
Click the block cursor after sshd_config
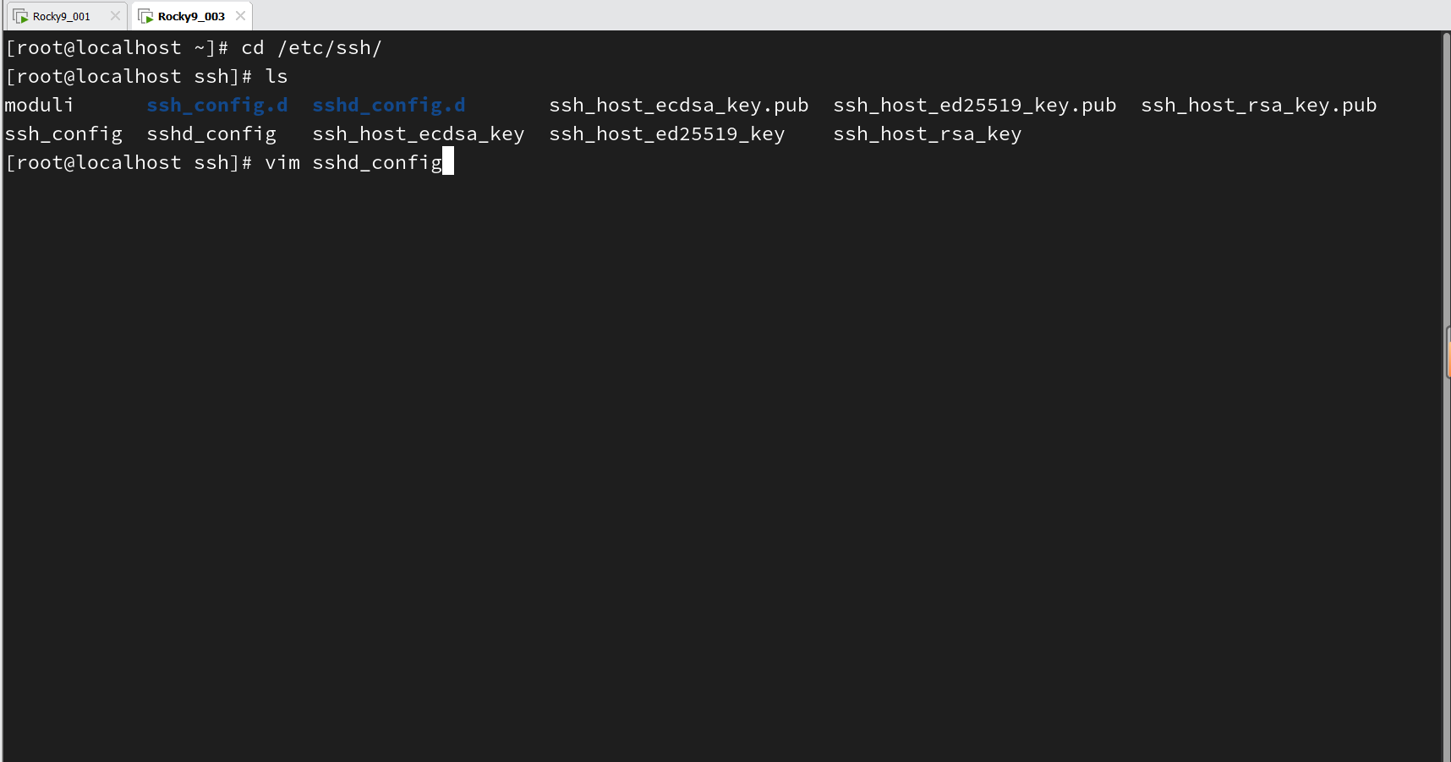447,161
